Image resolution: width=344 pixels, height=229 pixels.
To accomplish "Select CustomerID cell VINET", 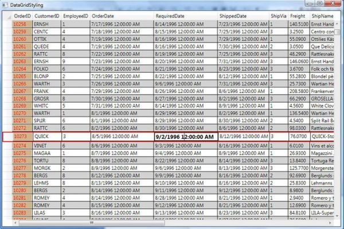I will [x=47, y=146].
